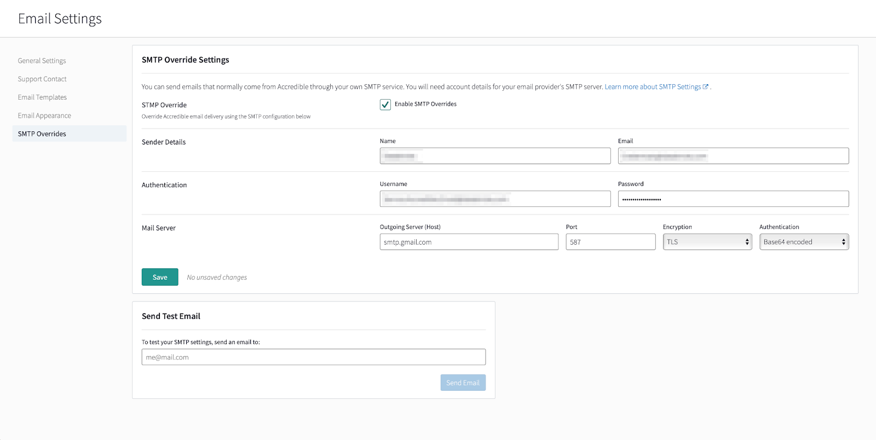Click the Send Email button
This screenshot has height=440, width=876.
463,383
